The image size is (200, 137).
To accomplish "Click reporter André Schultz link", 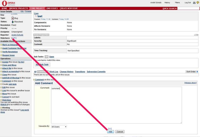I will point(17,35).
